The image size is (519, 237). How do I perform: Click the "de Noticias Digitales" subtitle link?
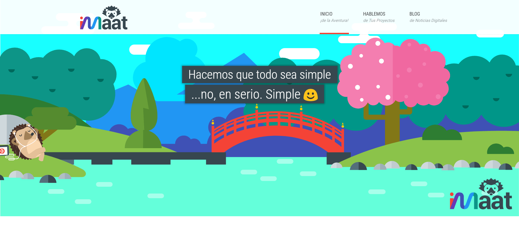428,21
